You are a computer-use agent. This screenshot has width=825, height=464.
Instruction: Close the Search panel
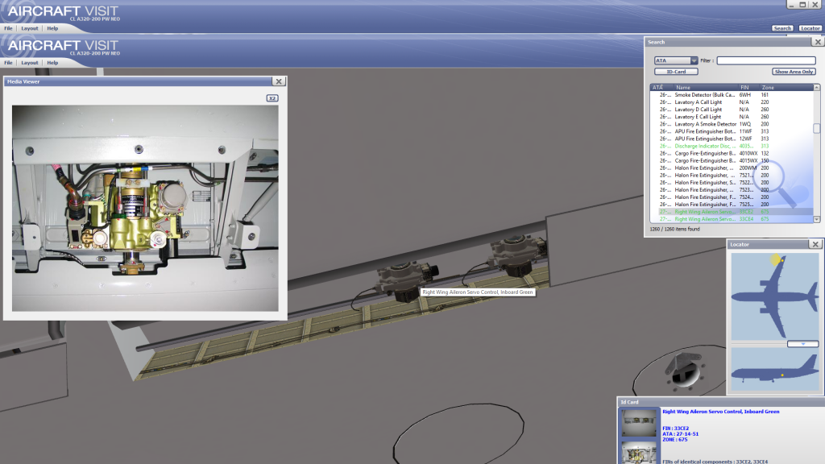(x=817, y=42)
